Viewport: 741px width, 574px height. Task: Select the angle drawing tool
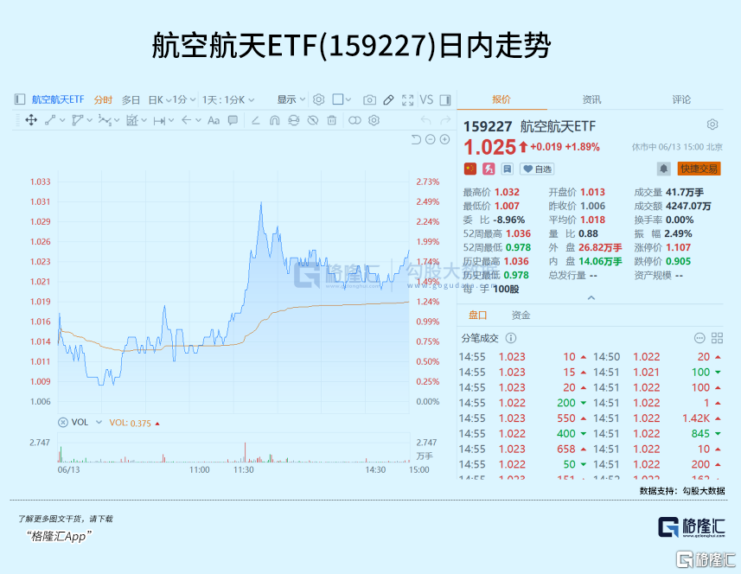[256, 120]
